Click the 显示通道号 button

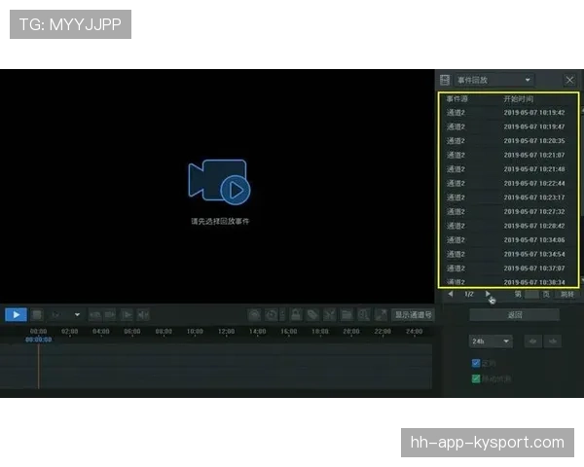coord(413,315)
